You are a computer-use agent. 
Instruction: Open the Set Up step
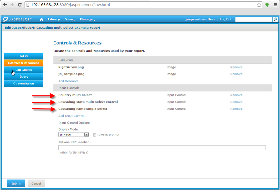click(x=24, y=56)
